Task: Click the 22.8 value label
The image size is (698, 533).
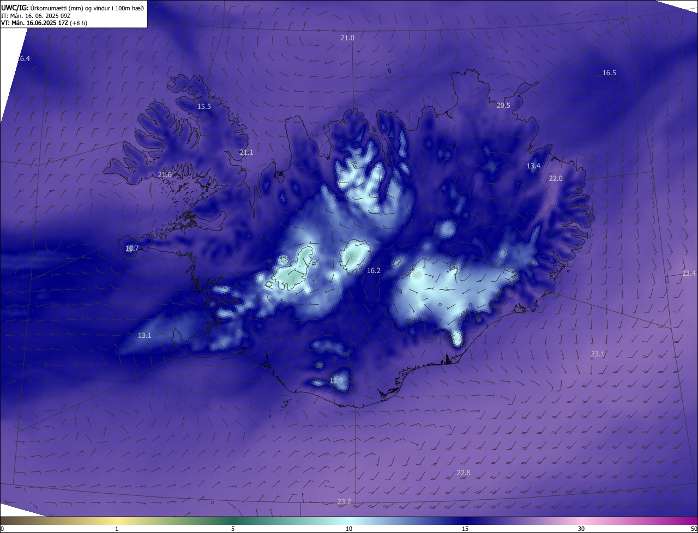Action: [464, 473]
